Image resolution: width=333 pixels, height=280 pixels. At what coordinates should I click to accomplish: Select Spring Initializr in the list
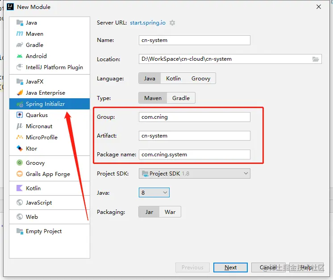tap(50, 104)
